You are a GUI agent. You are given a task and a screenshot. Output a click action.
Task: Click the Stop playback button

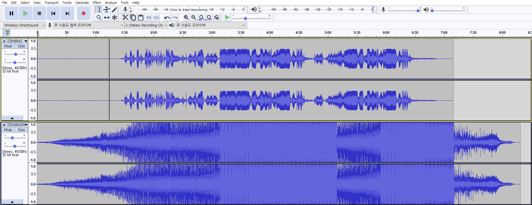tap(39, 13)
